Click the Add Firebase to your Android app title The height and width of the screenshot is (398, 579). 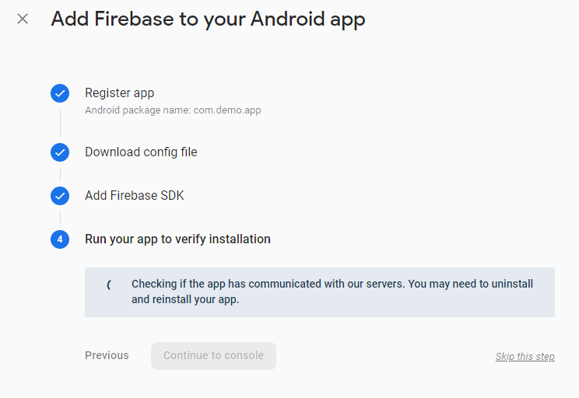coord(208,19)
